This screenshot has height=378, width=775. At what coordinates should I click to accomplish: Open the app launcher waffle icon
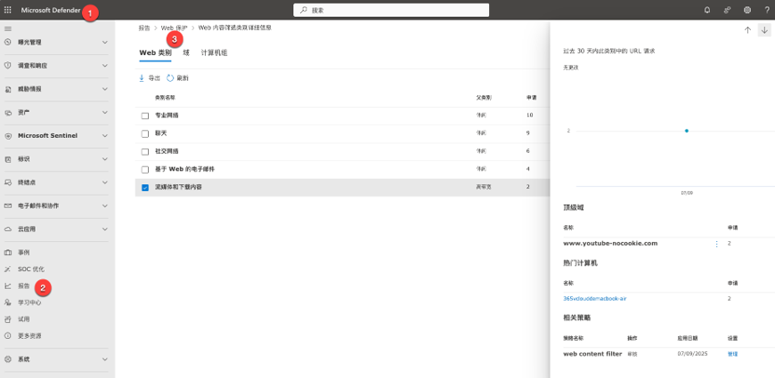coord(8,10)
